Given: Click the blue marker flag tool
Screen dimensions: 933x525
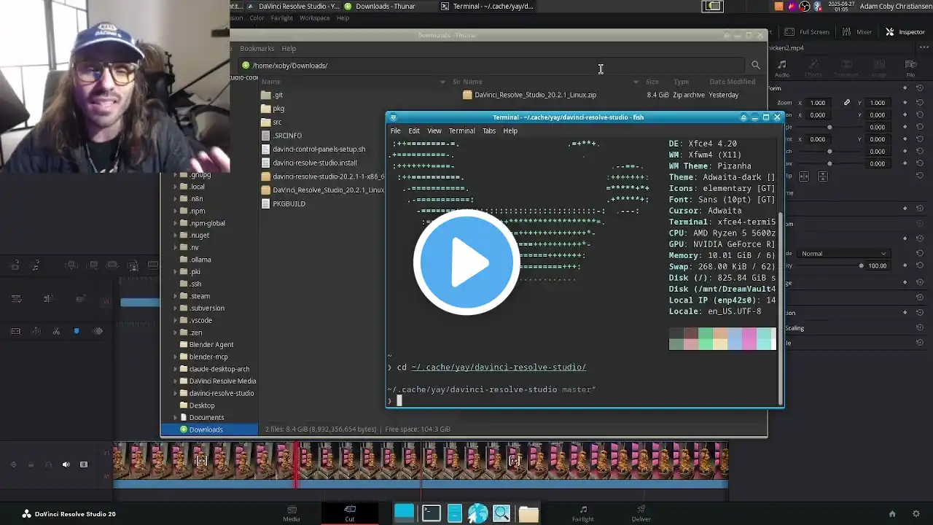Looking at the screenshot, I should 77,331.
